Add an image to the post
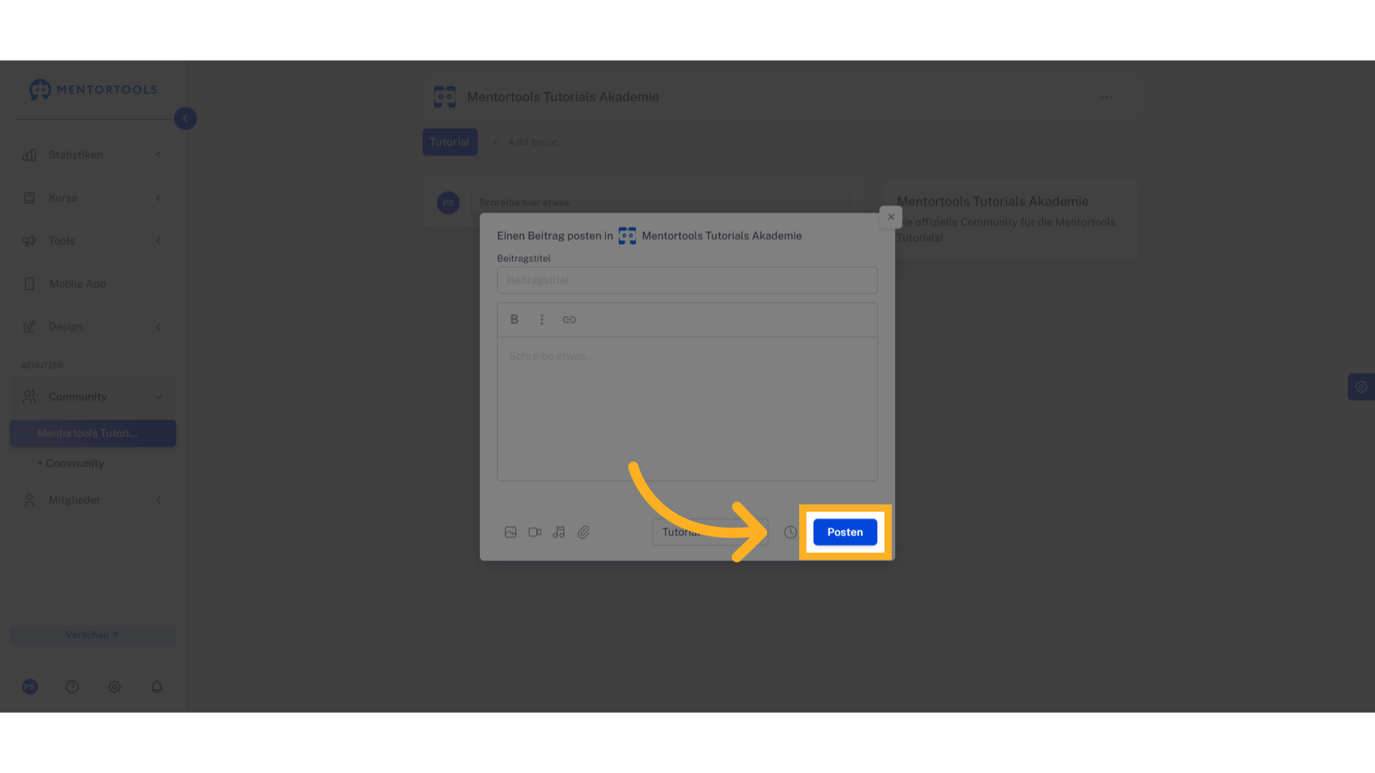1375x773 pixels. tap(511, 533)
